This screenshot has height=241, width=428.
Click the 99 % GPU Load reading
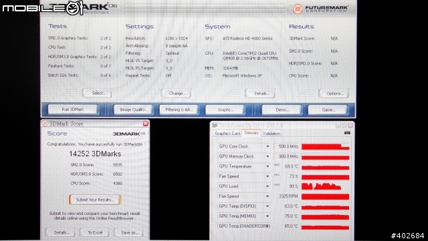tap(293, 186)
